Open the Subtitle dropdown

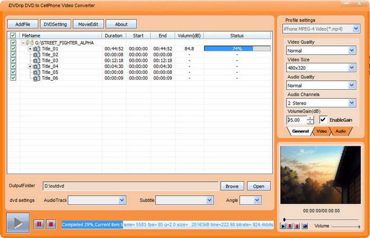click(x=209, y=201)
